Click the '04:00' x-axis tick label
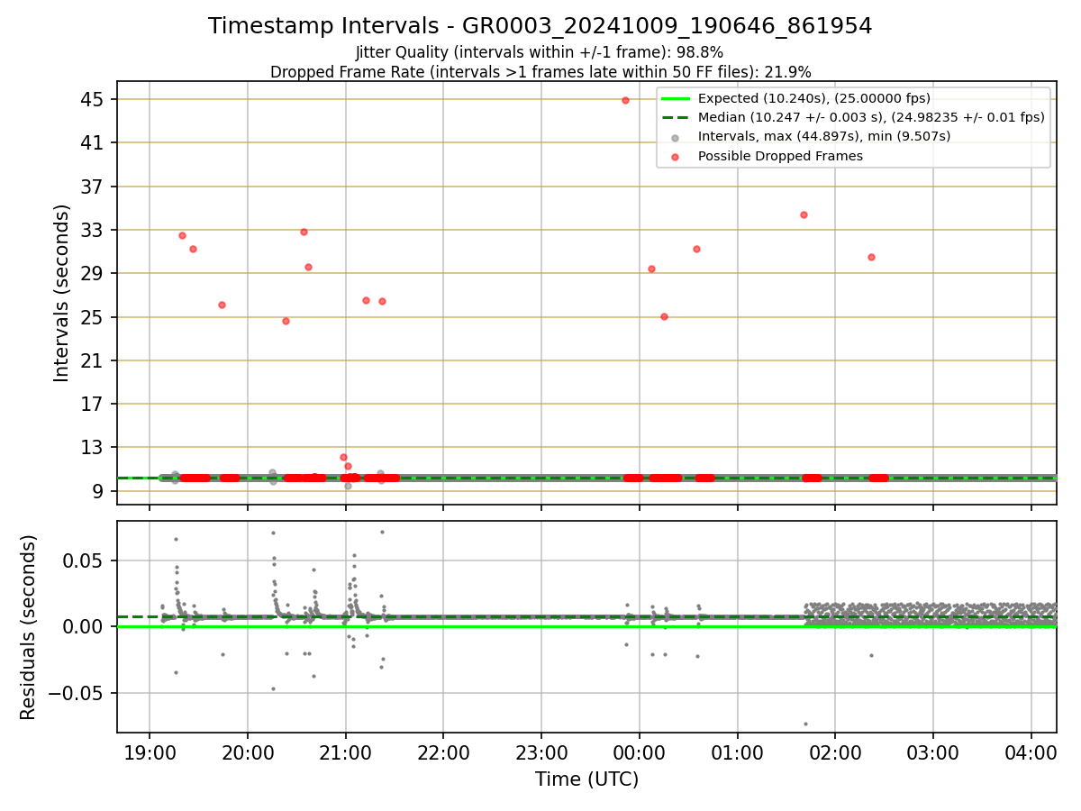The width and height of the screenshot is (1081, 811). pyautogui.click(x=1031, y=752)
